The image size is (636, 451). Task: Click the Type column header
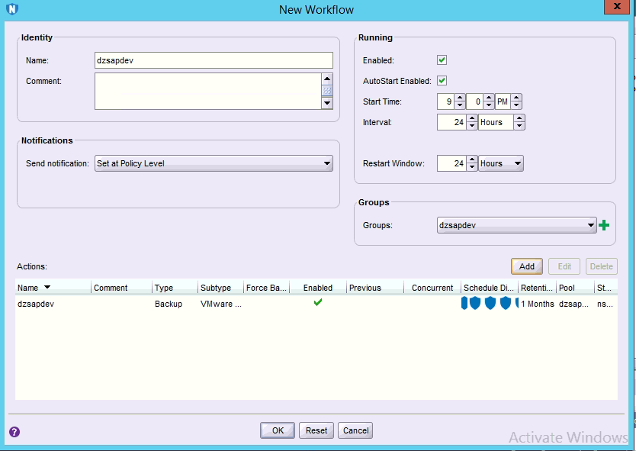pyautogui.click(x=164, y=288)
